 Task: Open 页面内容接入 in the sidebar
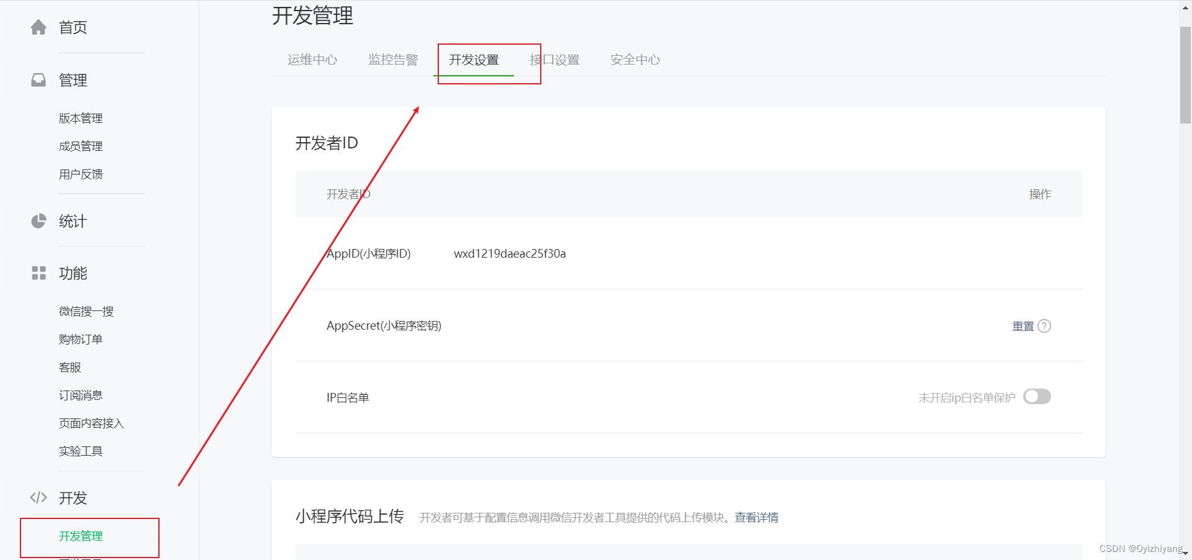(x=92, y=423)
